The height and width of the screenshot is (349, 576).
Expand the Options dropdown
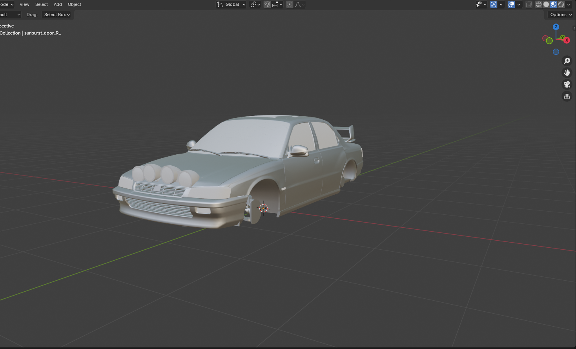(x=561, y=15)
